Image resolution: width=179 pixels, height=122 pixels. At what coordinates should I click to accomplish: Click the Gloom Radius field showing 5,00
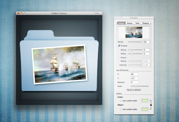click(x=147, y=61)
